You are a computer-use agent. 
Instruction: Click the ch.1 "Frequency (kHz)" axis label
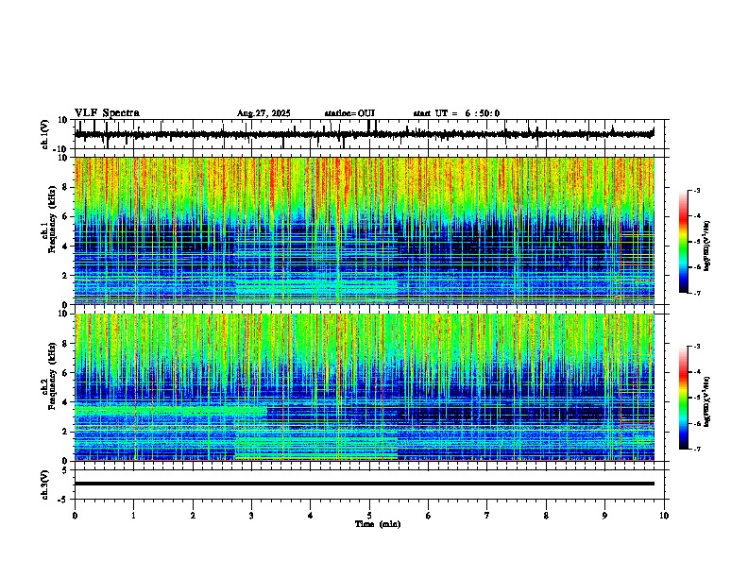coord(52,220)
